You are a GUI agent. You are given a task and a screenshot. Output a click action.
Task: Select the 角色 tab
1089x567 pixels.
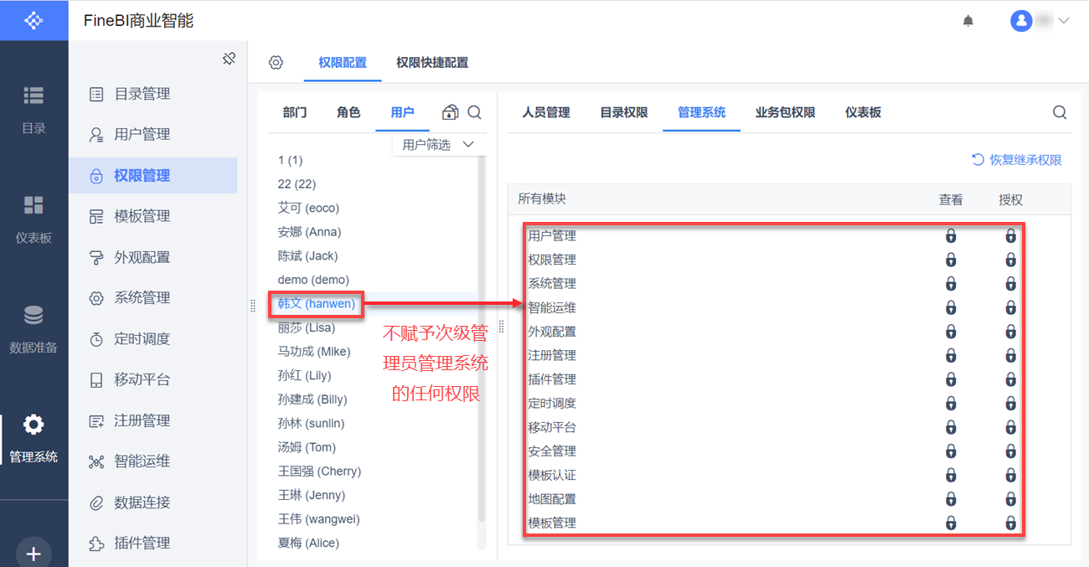(x=348, y=112)
